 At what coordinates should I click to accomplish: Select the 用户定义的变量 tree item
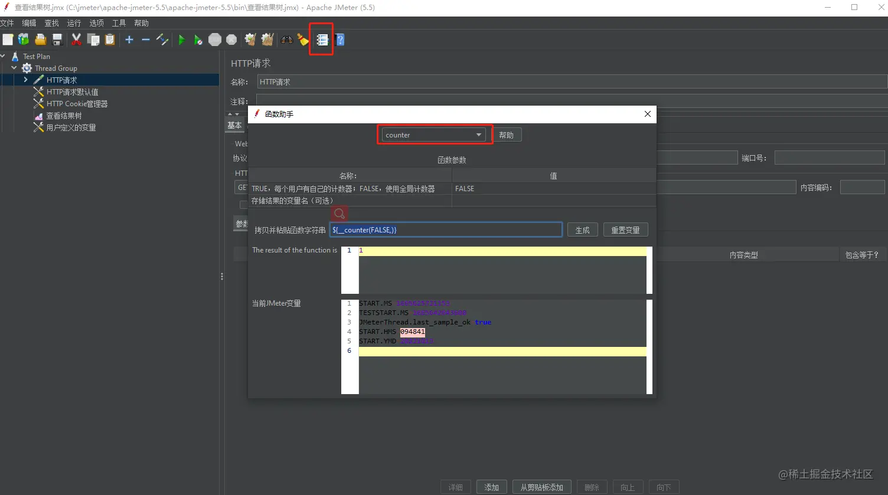pos(71,127)
